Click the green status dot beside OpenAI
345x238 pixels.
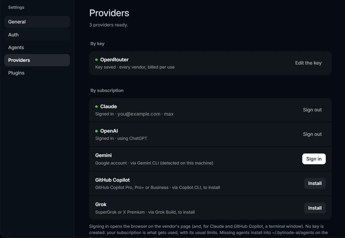point(96,131)
